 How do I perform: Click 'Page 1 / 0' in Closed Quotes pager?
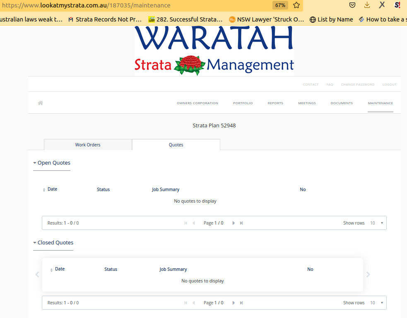coord(213,303)
